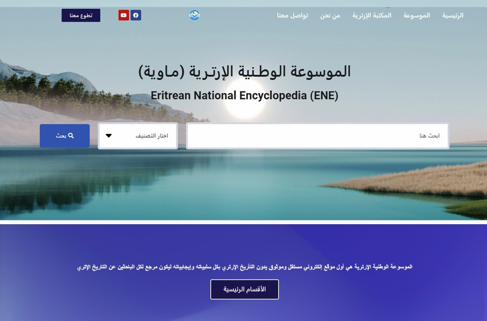The width and height of the screenshot is (487, 321).
Task: Click the Eritrean National Encyclopedia (ENE) heading
Action: pos(245,95)
